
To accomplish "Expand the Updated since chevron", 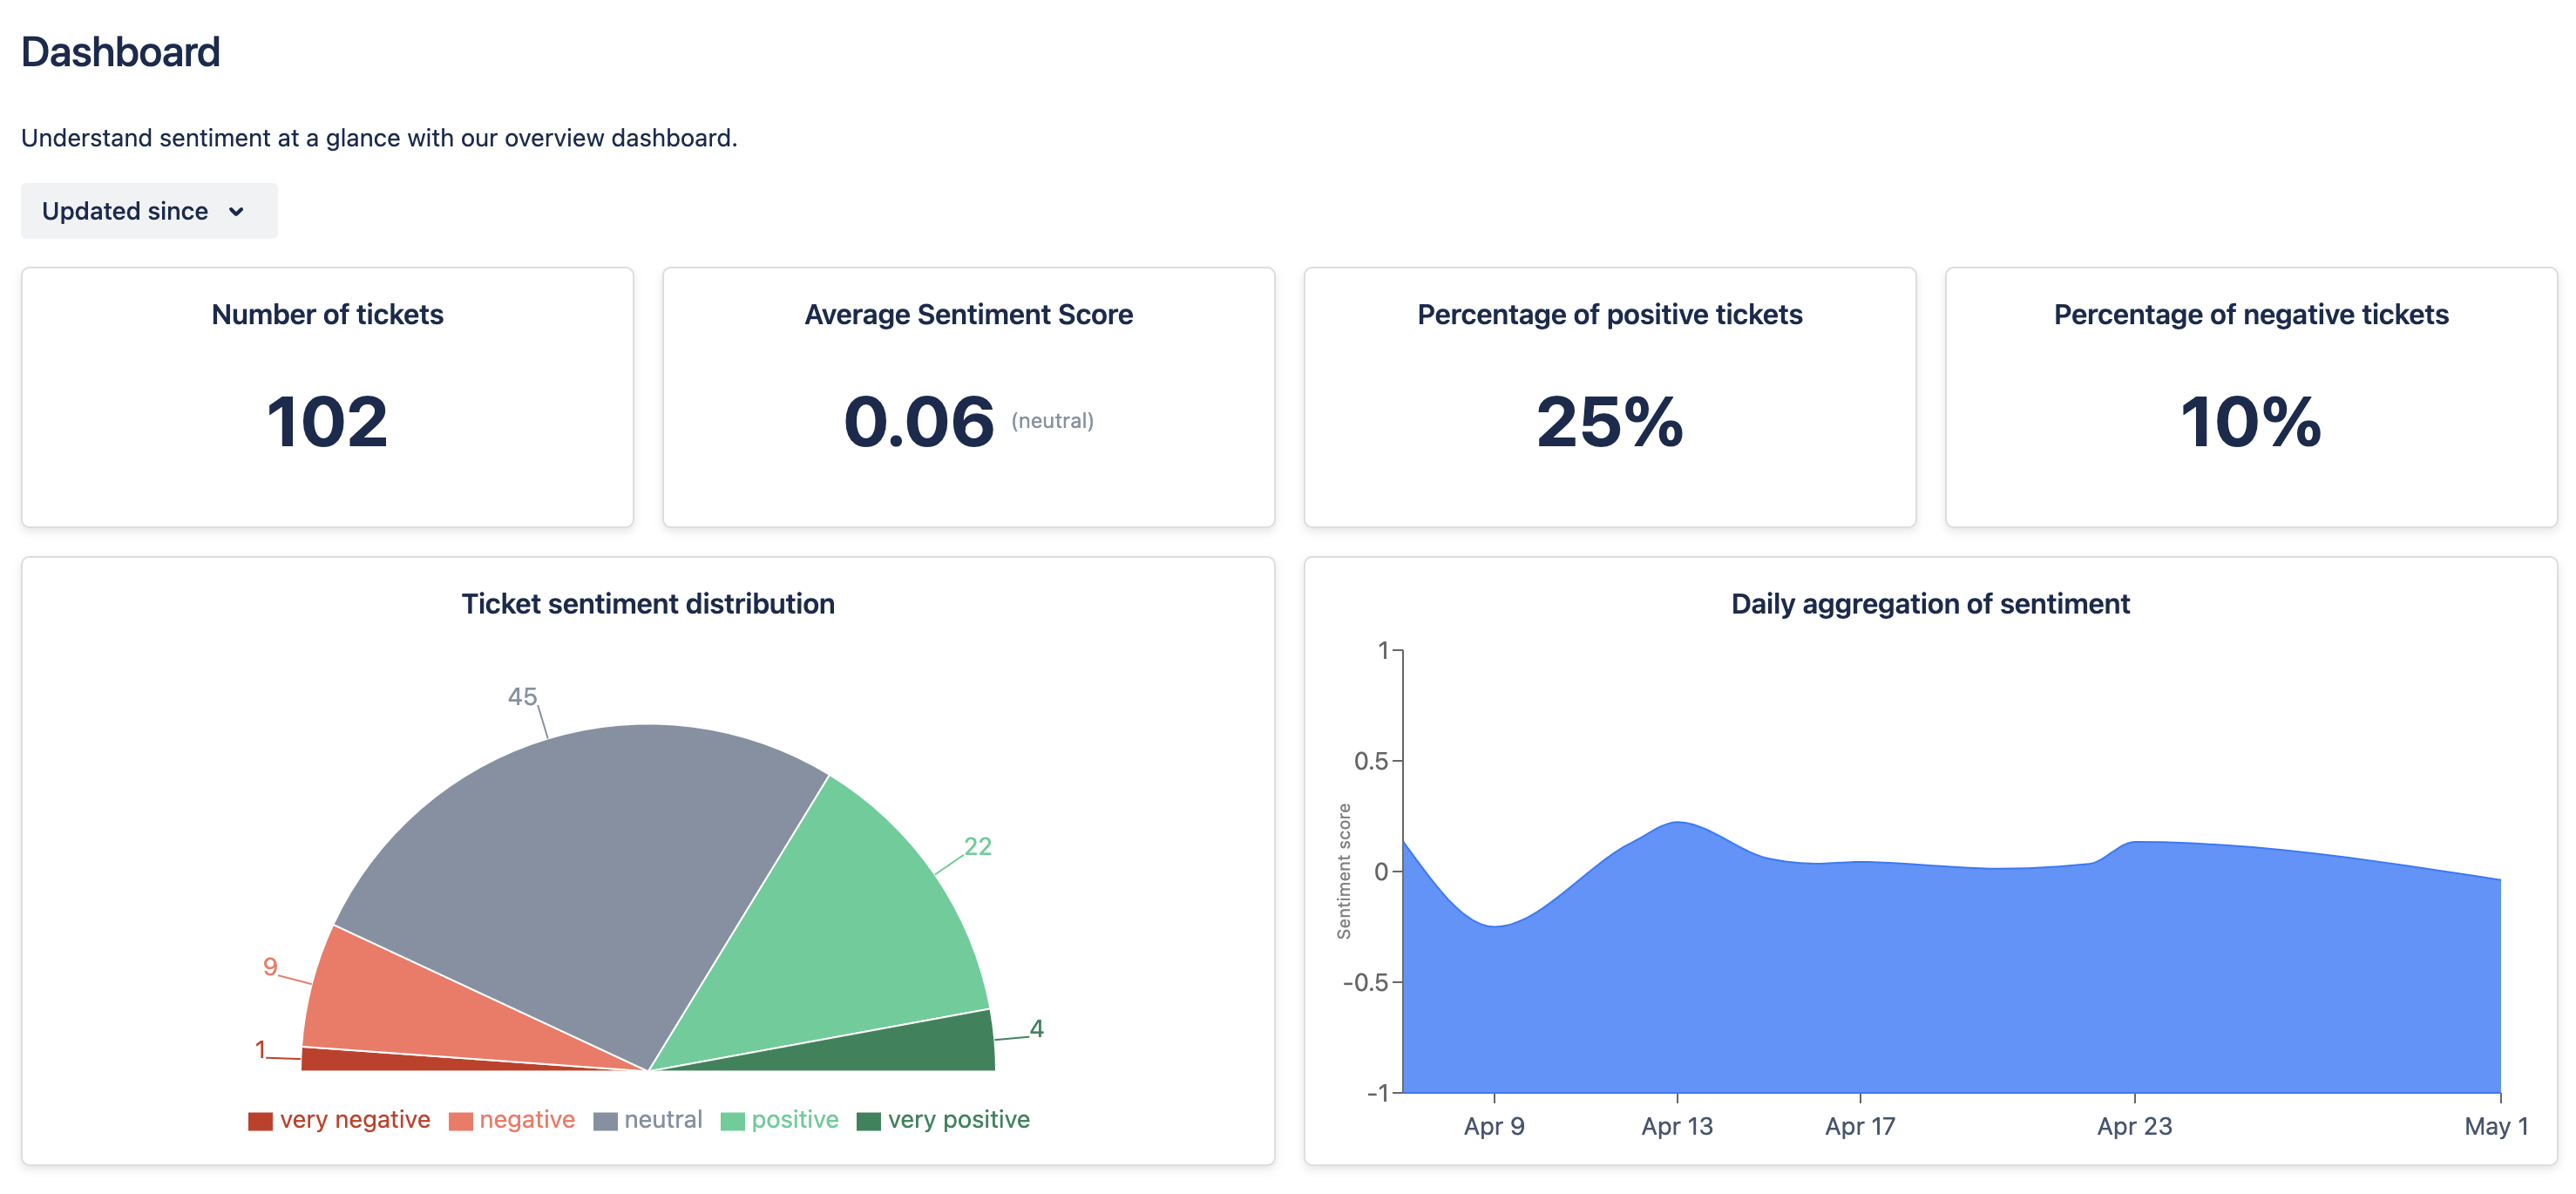I will (x=236, y=212).
